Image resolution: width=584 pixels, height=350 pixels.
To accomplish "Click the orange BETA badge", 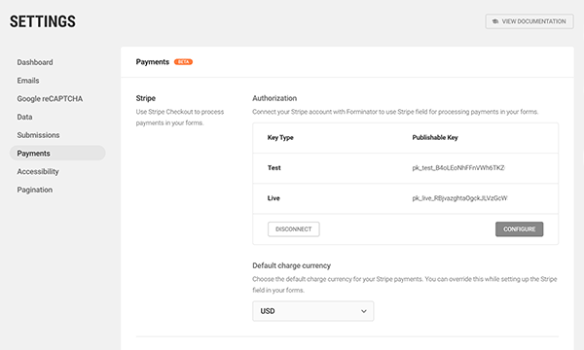I will click(x=183, y=62).
